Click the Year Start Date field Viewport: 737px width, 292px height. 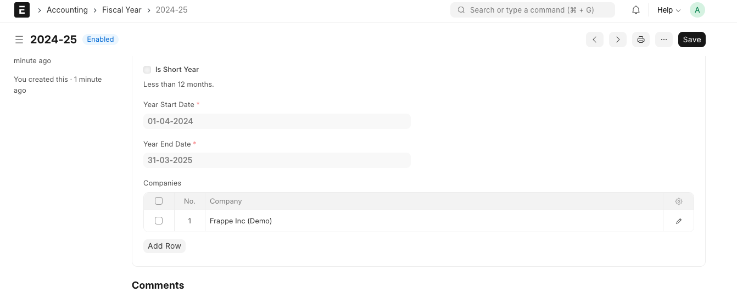[277, 121]
